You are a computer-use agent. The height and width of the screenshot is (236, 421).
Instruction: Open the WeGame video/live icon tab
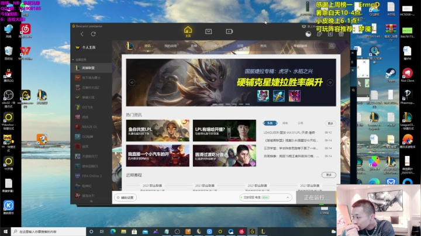click(229, 32)
